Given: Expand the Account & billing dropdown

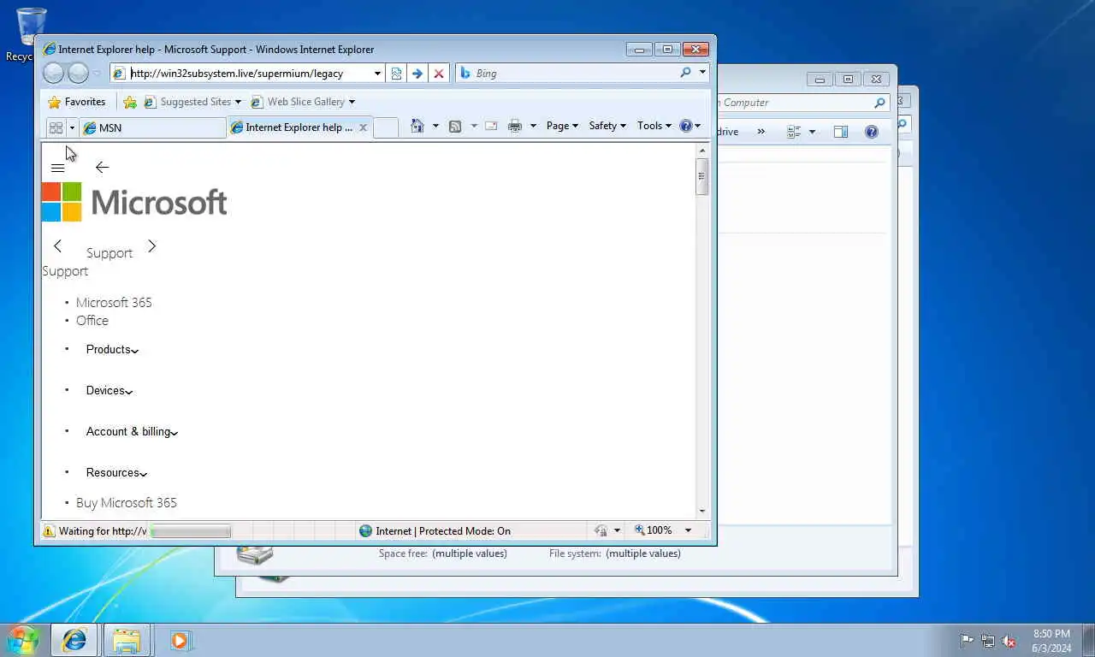Looking at the screenshot, I should (132, 432).
